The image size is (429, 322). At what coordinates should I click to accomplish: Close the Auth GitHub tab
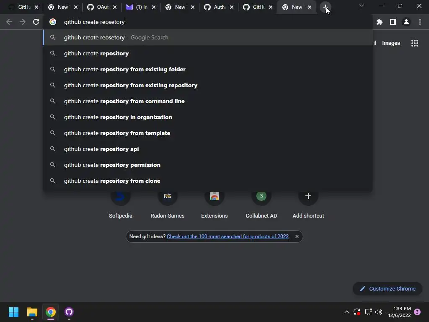232,8
